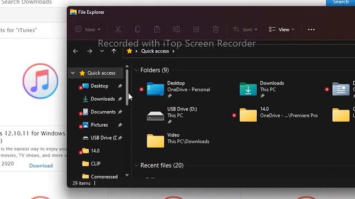The height and width of the screenshot is (199, 355).
Task: Click pin icon beside Downloads in sidebar
Action: [x=120, y=99]
